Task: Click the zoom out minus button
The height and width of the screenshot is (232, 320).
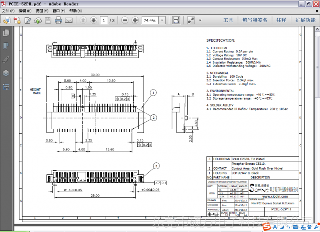Action: click(x=125, y=20)
